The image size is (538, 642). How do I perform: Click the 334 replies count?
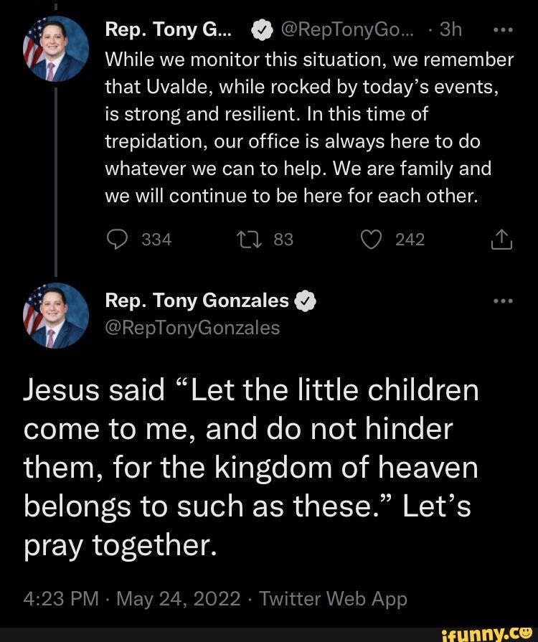point(156,240)
